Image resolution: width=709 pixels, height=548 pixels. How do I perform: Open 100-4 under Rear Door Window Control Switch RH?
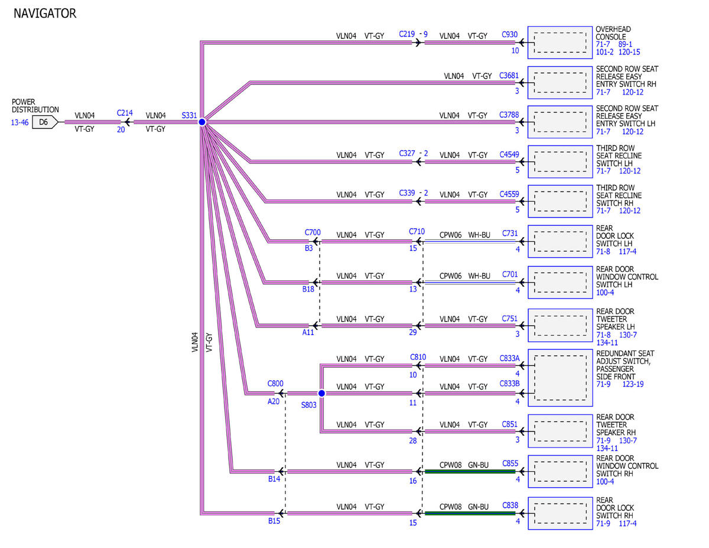(605, 482)
